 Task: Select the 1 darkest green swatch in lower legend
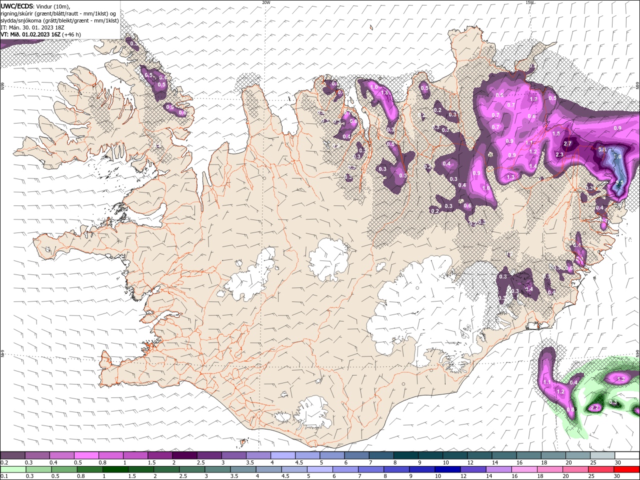pyautogui.click(x=115, y=469)
